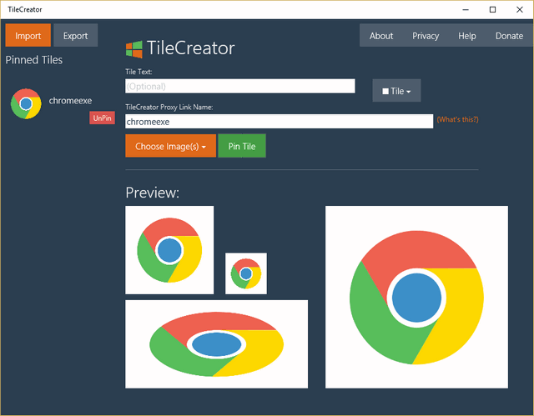
Task: Maximize the TileCreator window
Action: (x=492, y=9)
